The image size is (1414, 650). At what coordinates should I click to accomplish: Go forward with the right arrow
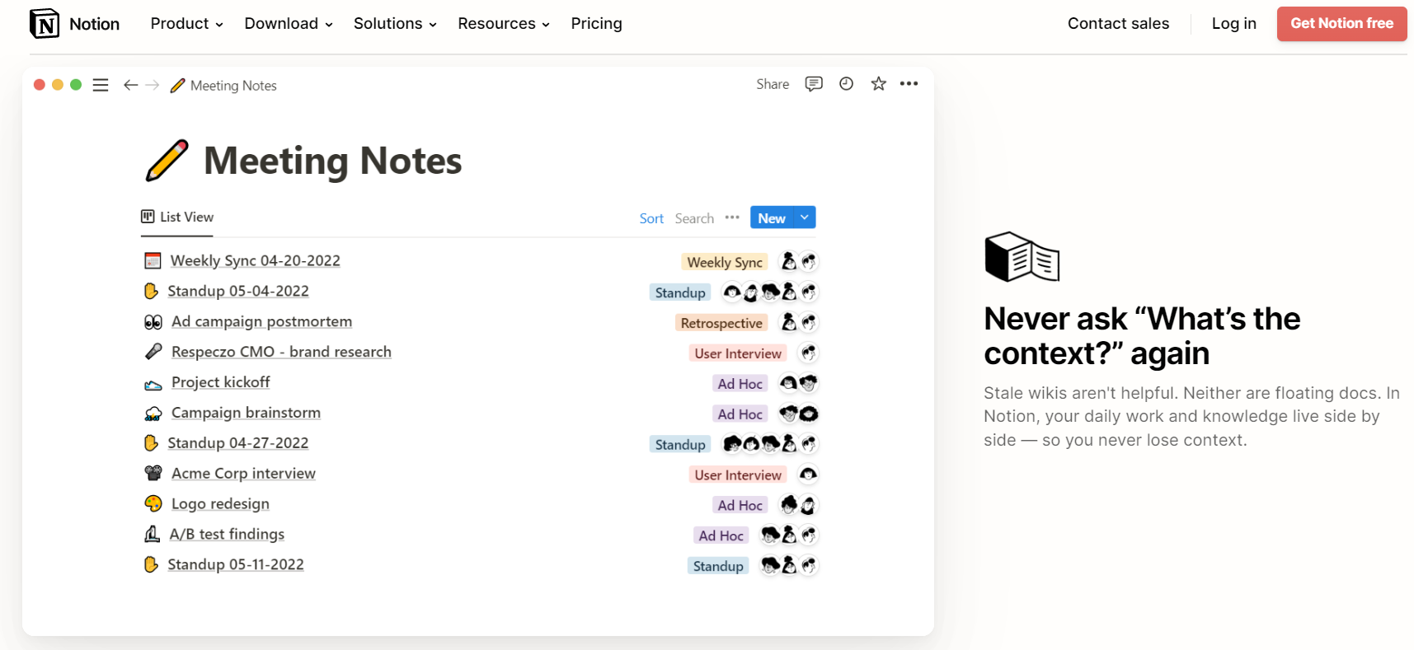tap(153, 85)
